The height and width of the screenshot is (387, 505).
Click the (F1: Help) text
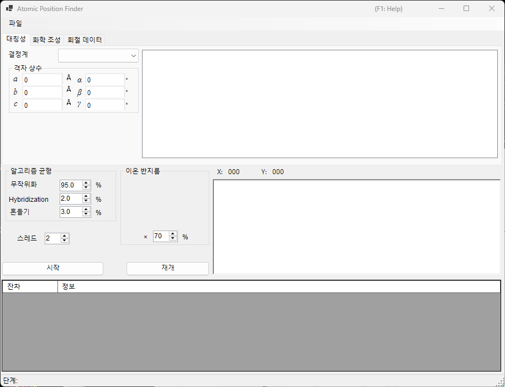[x=388, y=9]
